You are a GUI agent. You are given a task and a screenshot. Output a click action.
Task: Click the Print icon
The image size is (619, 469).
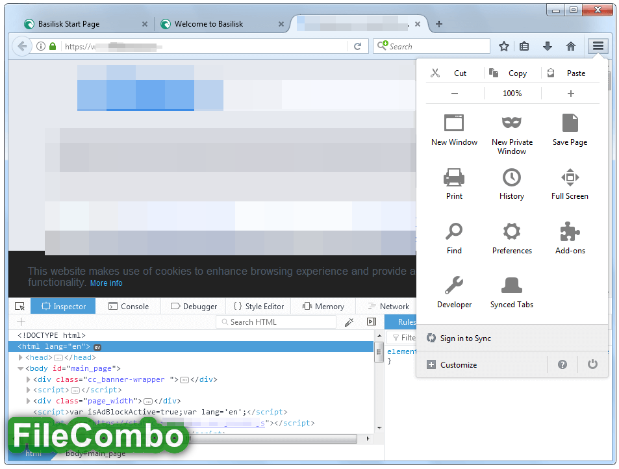[x=454, y=177]
